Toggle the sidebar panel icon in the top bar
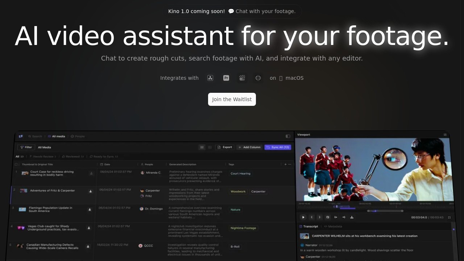Image resolution: width=464 pixels, height=261 pixels. [x=288, y=136]
